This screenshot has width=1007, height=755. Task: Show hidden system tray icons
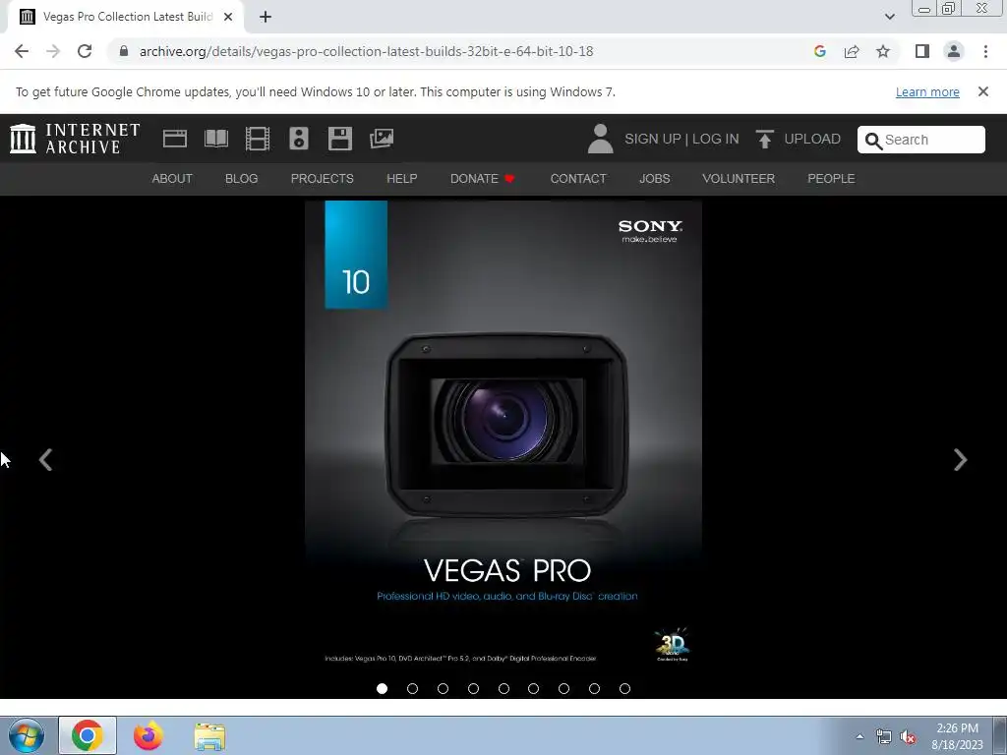coord(859,736)
